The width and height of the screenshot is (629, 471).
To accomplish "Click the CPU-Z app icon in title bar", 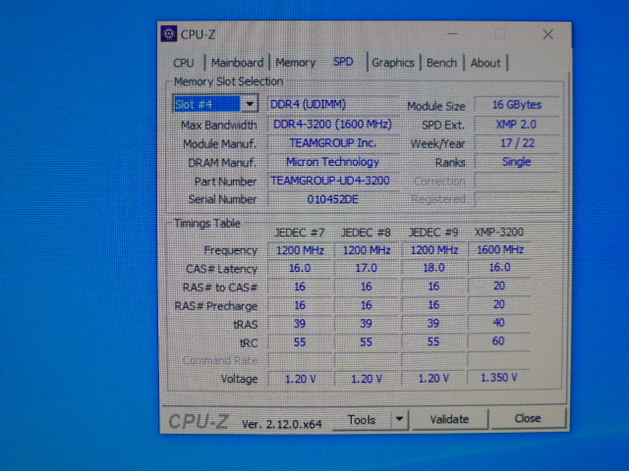I will (x=169, y=34).
